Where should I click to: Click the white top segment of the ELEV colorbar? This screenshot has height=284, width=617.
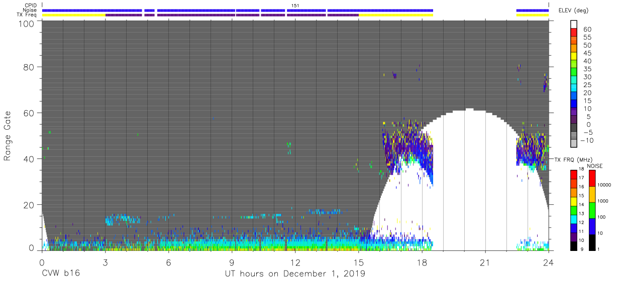(575, 25)
